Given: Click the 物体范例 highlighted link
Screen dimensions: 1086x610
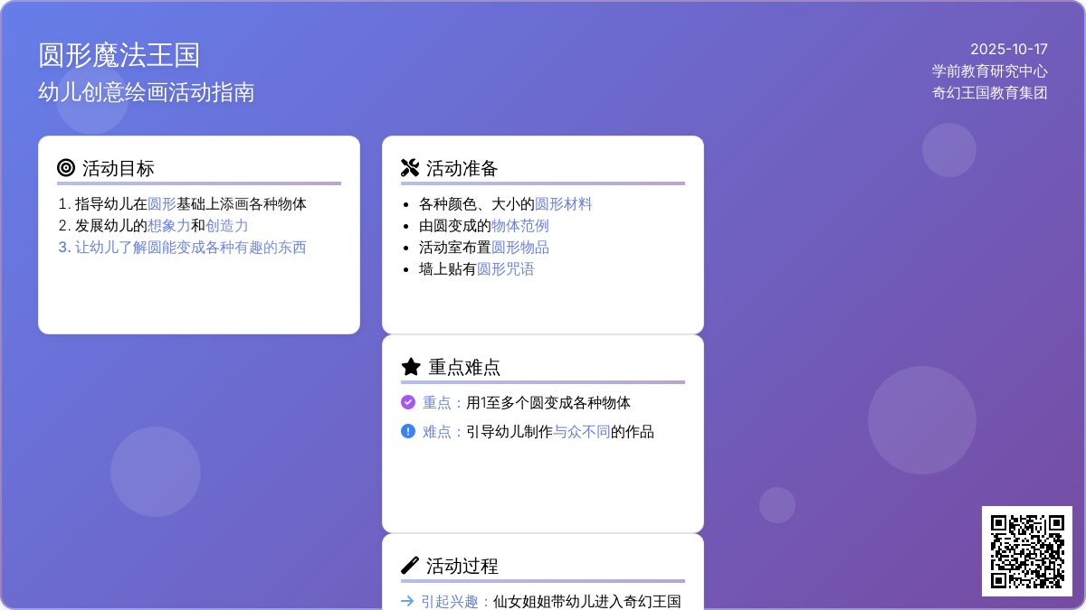Looking at the screenshot, I should [x=519, y=225].
